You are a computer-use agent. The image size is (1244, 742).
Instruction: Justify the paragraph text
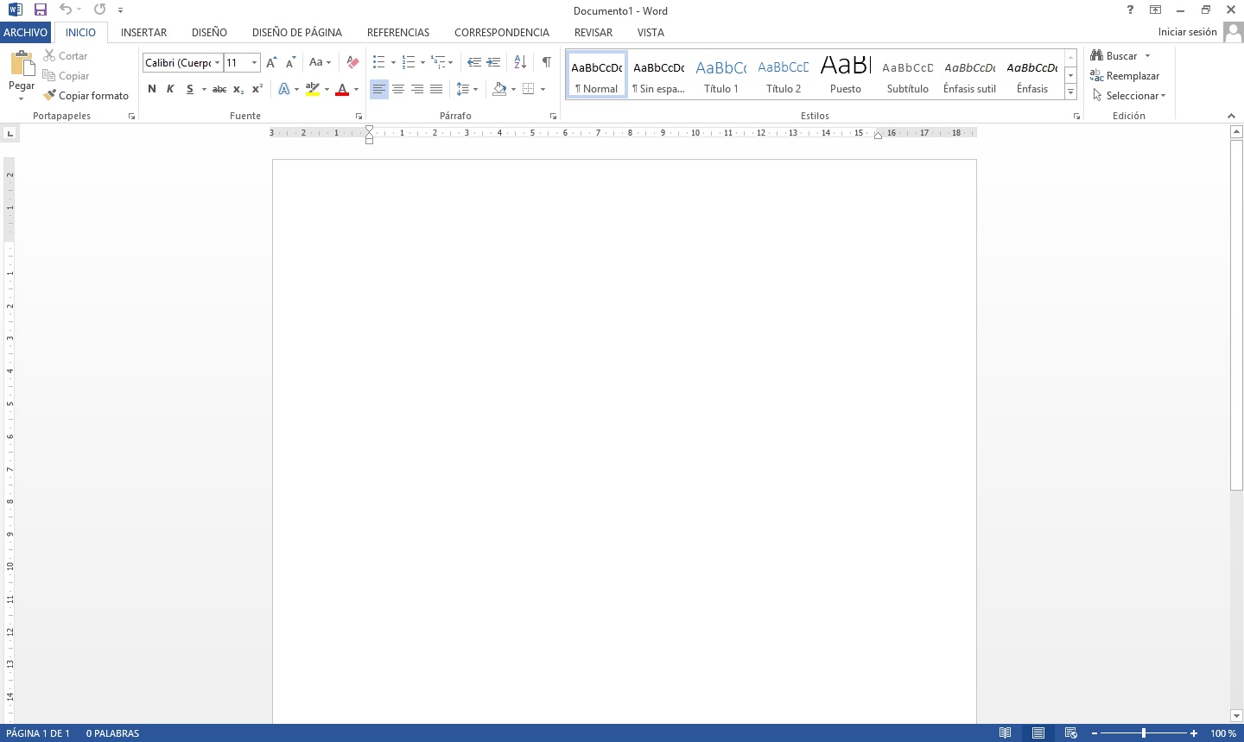[x=436, y=89]
